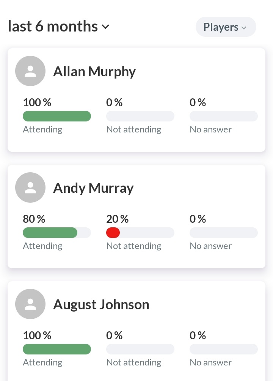Click chevron next to last 6 months
273x381 pixels.
point(106,27)
